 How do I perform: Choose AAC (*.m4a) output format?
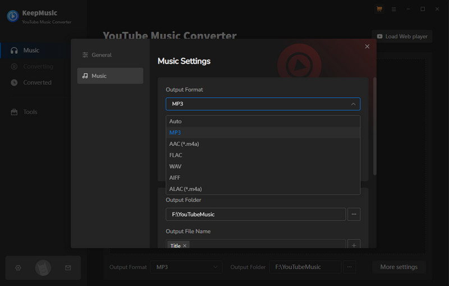(x=263, y=144)
